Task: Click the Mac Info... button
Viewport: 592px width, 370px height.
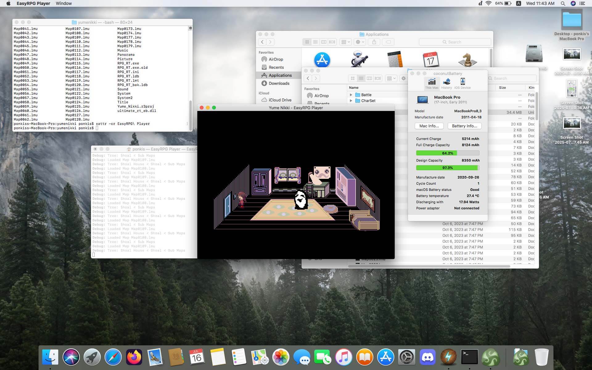Action: pyautogui.click(x=429, y=126)
